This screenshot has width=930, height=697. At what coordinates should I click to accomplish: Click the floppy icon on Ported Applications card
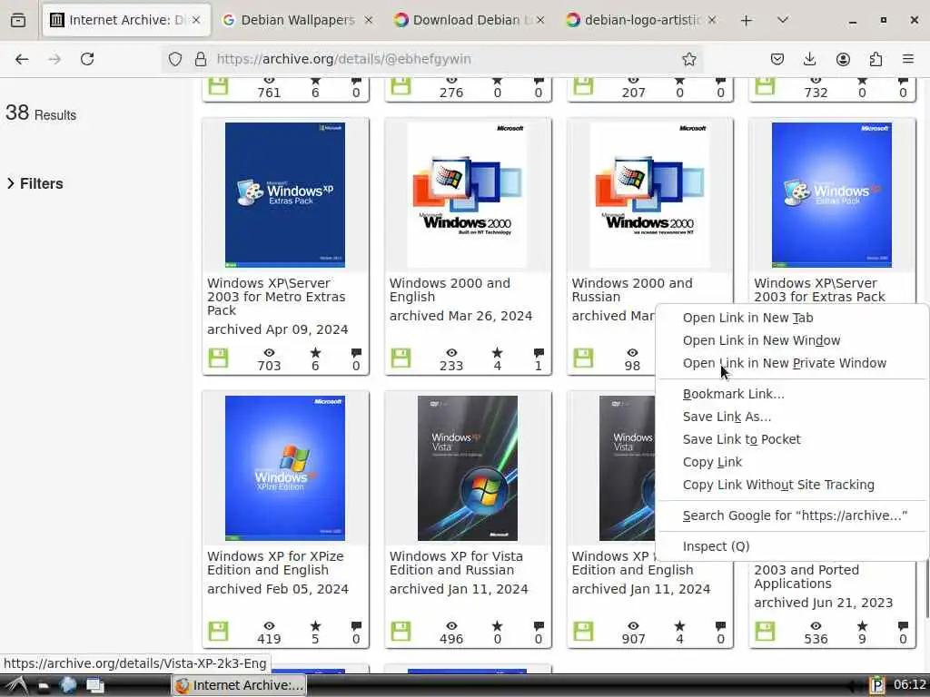[765, 632]
